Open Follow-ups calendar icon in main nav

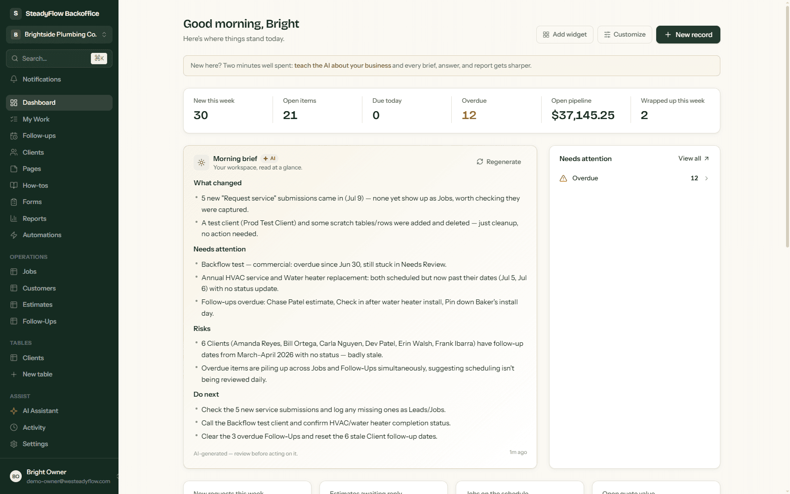pyautogui.click(x=14, y=136)
